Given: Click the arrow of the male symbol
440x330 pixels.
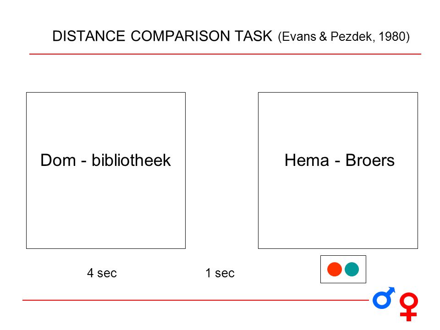Looking at the screenshot, I should point(391,291).
